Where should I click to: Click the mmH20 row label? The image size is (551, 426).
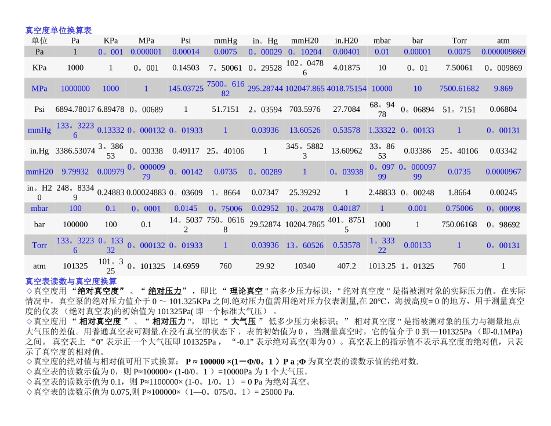click(39, 172)
